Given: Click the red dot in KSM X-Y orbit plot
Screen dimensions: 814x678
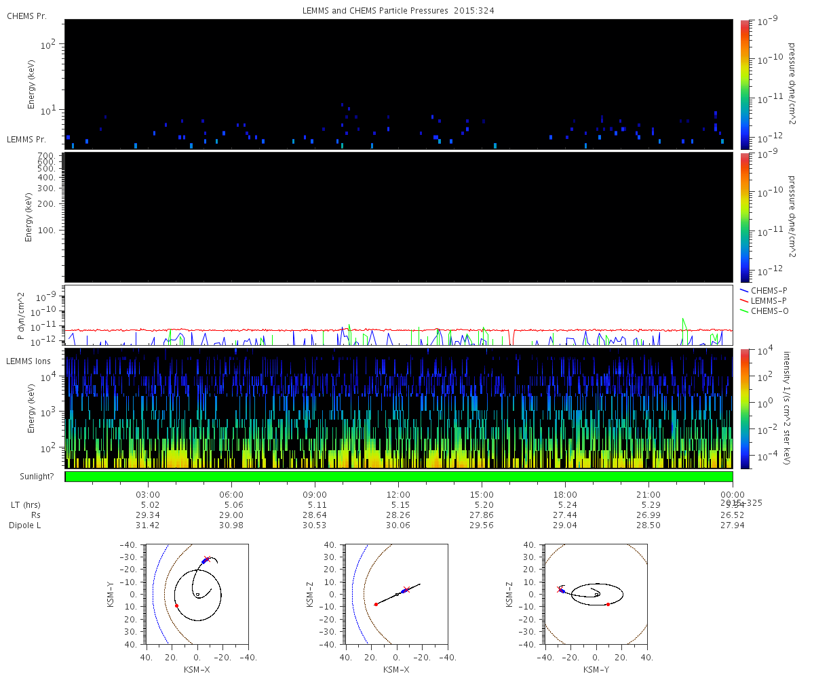Looking at the screenshot, I should tap(176, 605).
